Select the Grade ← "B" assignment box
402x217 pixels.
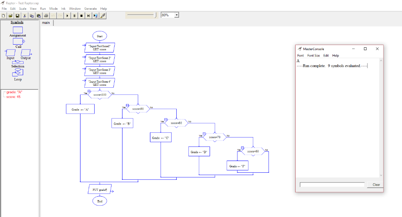[x=122, y=123]
